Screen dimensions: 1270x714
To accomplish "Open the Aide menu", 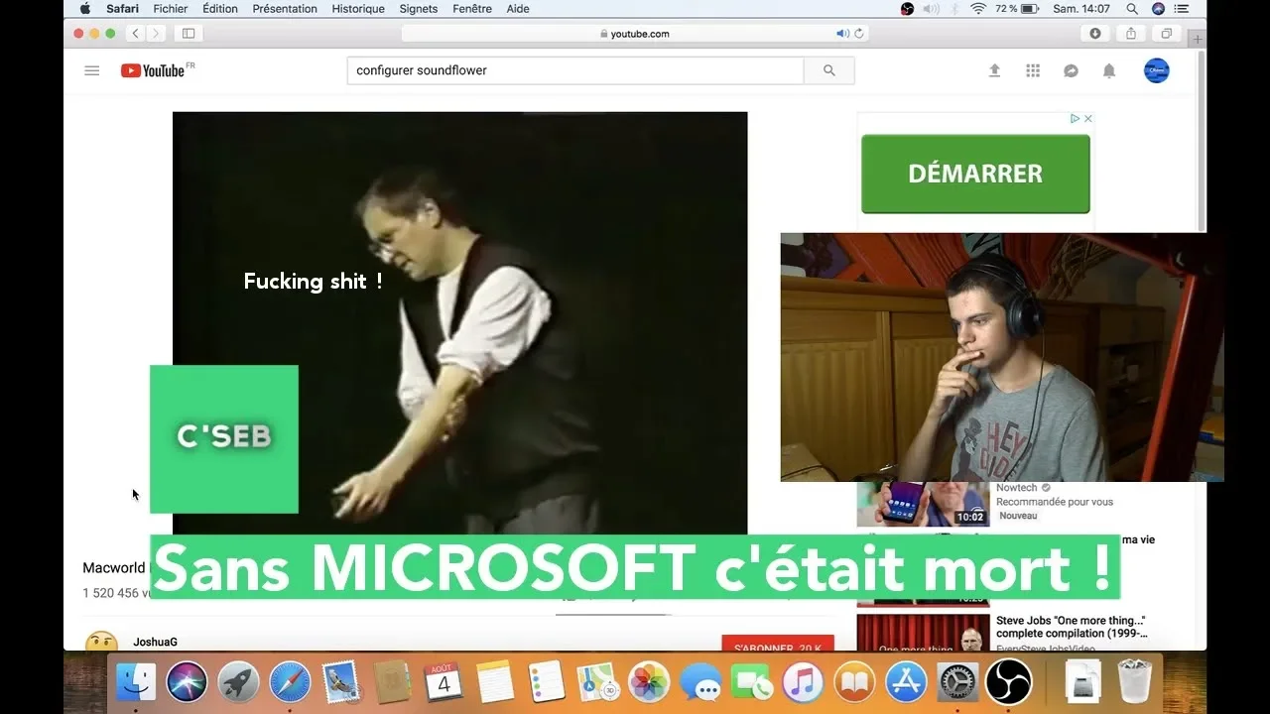I will point(518,9).
